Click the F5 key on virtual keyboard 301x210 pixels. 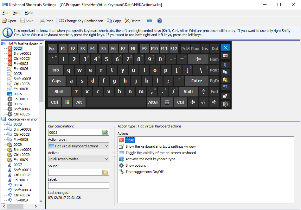click(104, 48)
